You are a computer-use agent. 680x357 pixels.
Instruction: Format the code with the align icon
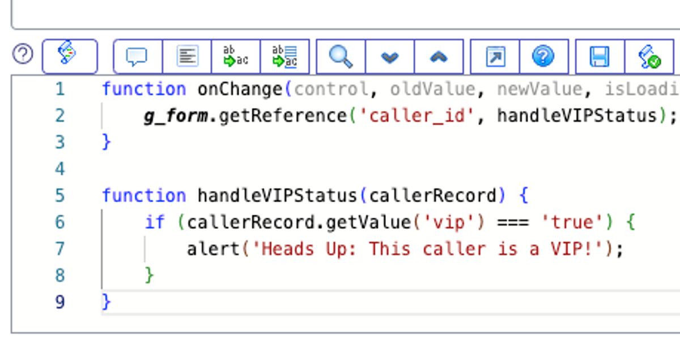pos(187,57)
